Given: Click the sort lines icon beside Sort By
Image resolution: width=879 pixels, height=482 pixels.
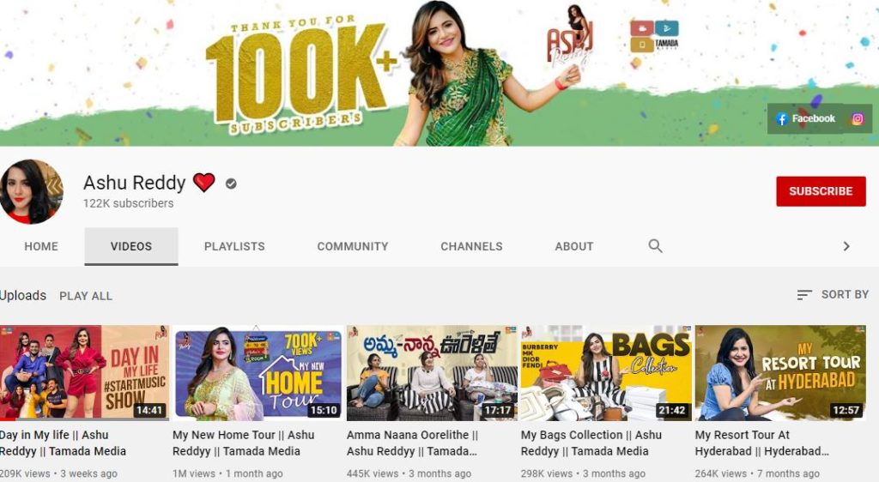Looking at the screenshot, I should point(803,294).
